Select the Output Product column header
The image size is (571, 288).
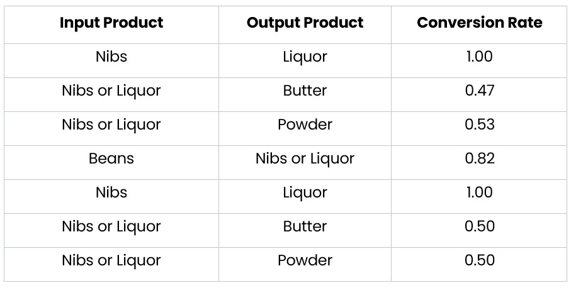click(x=305, y=23)
